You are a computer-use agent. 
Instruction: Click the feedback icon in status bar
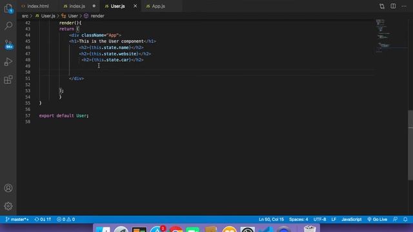[x=395, y=219]
